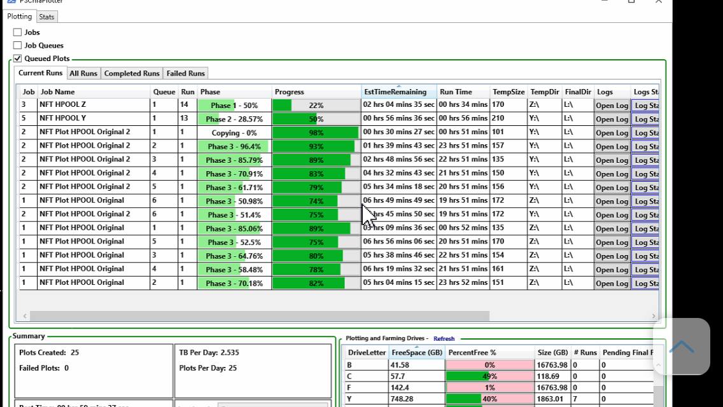Click the 22% progress bar of NFT HPOOL Z

click(316, 106)
